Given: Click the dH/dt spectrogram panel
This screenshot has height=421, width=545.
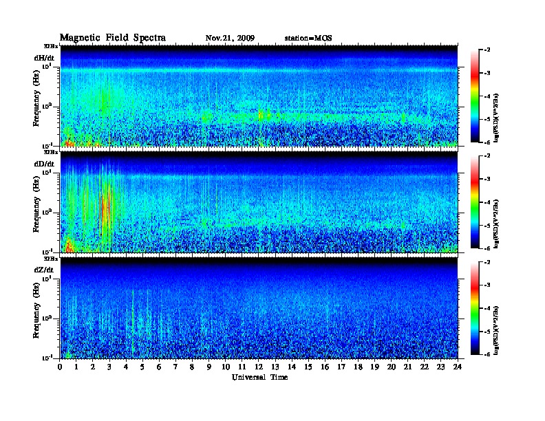Looking at the screenshot, I should tap(259, 96).
